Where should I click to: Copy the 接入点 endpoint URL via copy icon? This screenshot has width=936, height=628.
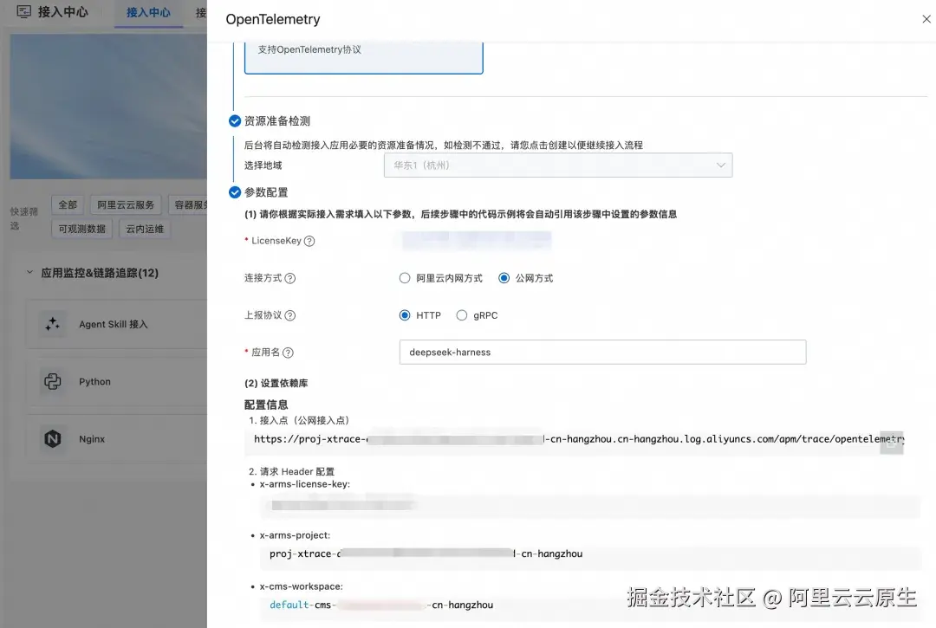[891, 443]
